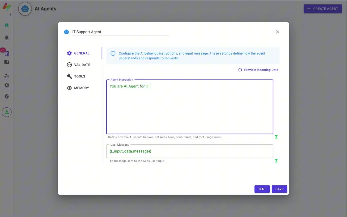Click the AI Agents robot icon in the header
The image size is (347, 217).
[x=25, y=9]
